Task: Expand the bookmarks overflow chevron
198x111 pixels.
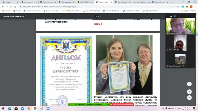Action: [178, 11]
